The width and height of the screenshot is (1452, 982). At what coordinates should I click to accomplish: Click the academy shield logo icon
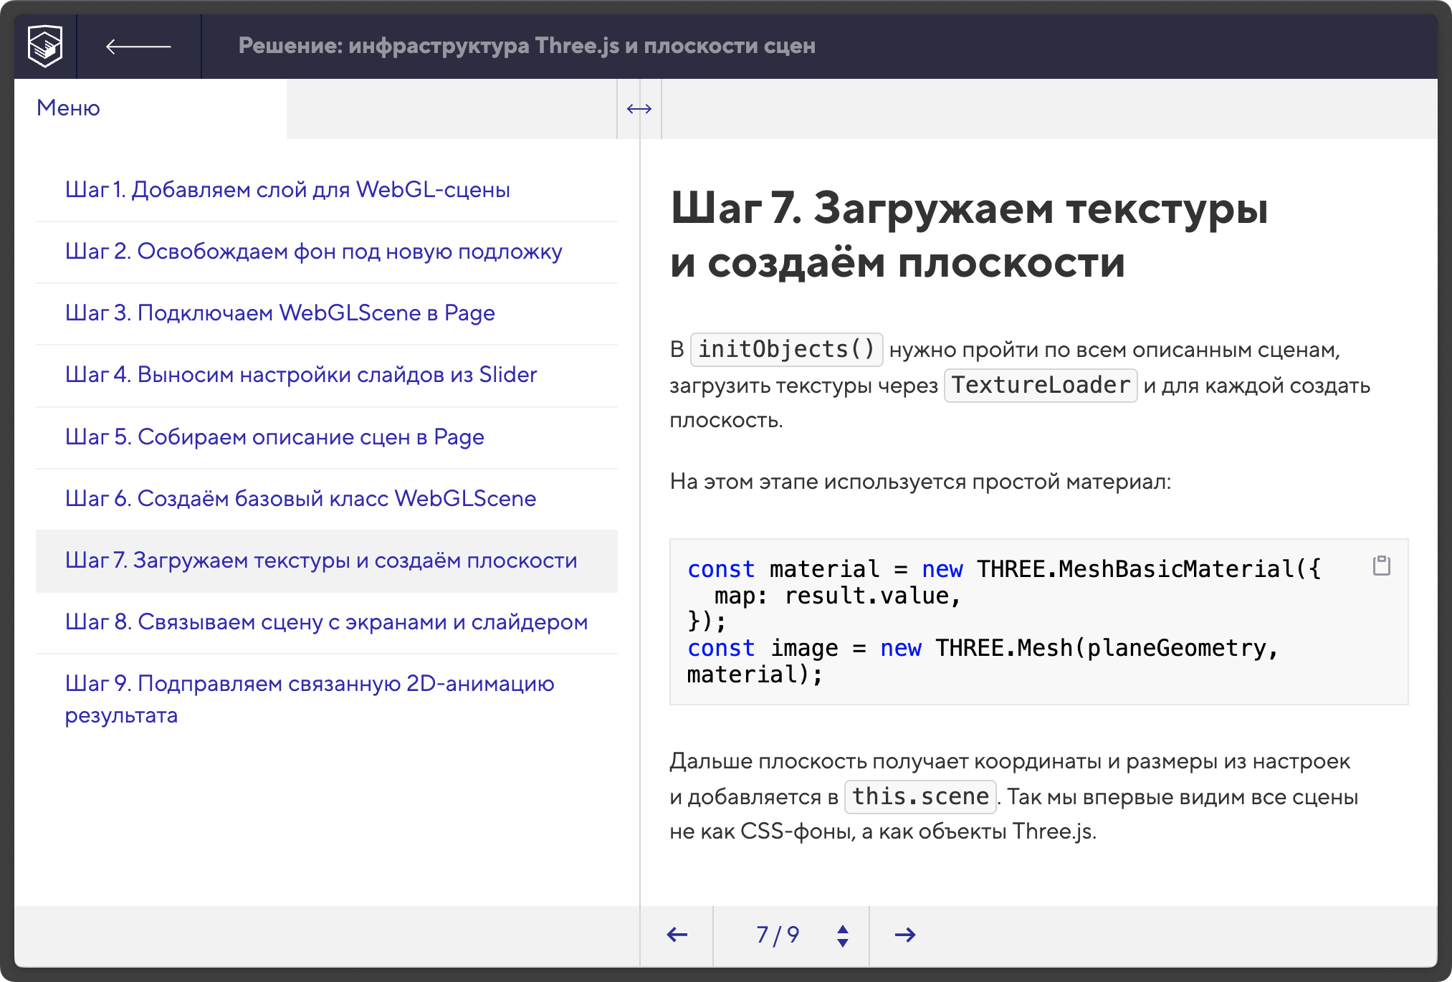(x=45, y=47)
